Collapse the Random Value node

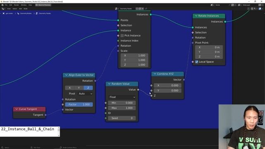(x=109, y=84)
